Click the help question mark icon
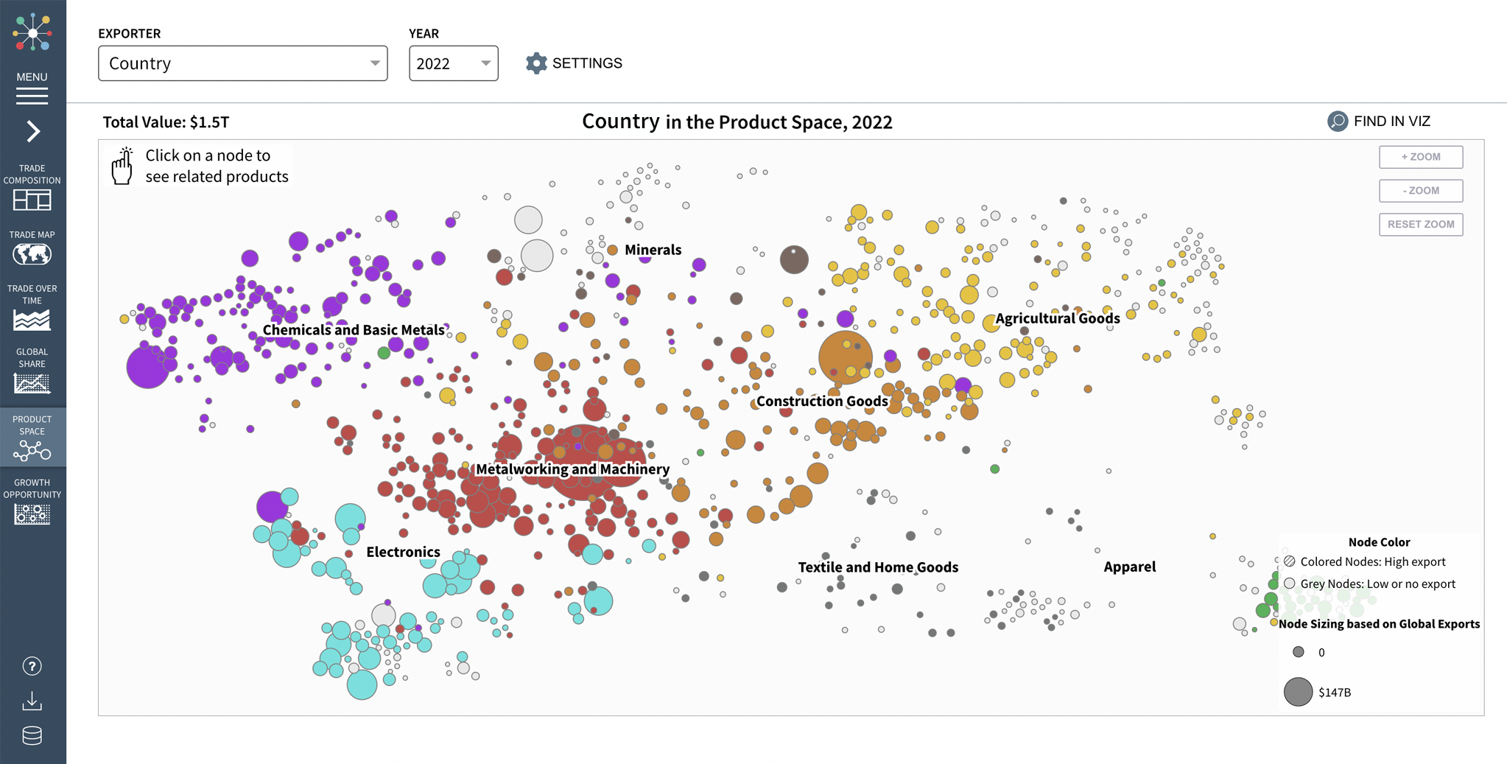 tap(32, 666)
